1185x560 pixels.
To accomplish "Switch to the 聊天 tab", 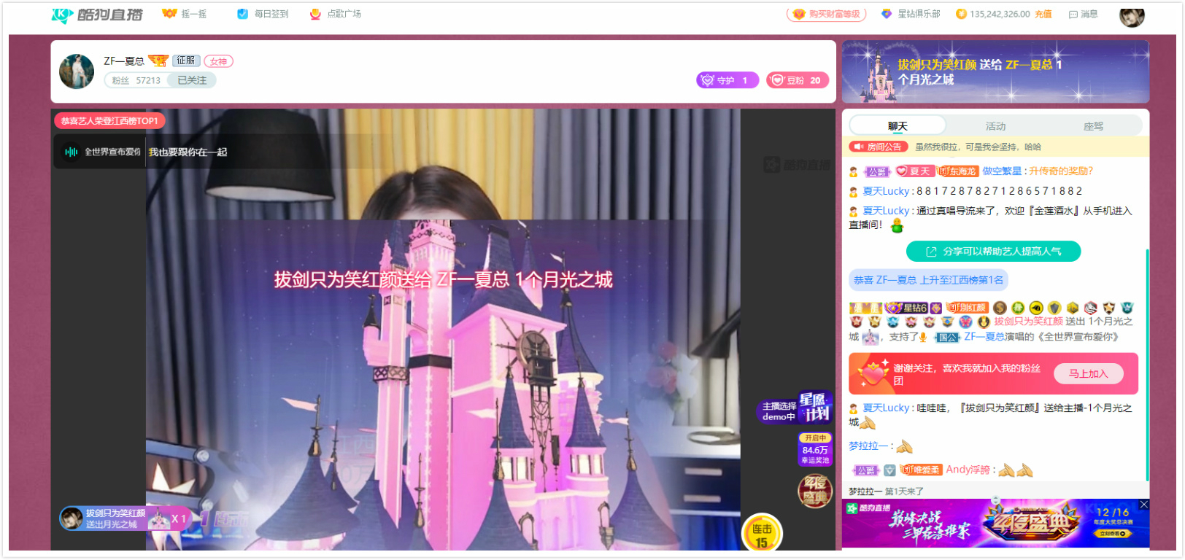I will point(898,126).
